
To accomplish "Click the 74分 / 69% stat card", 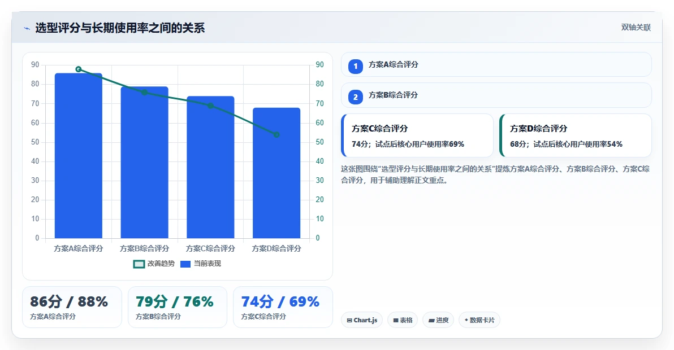I will (x=283, y=307).
